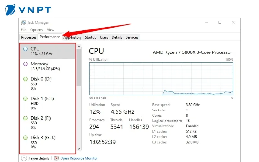The width and height of the screenshot is (259, 162).
Task: Collapse view with Fewer details chevron
Action: [x=24, y=158]
